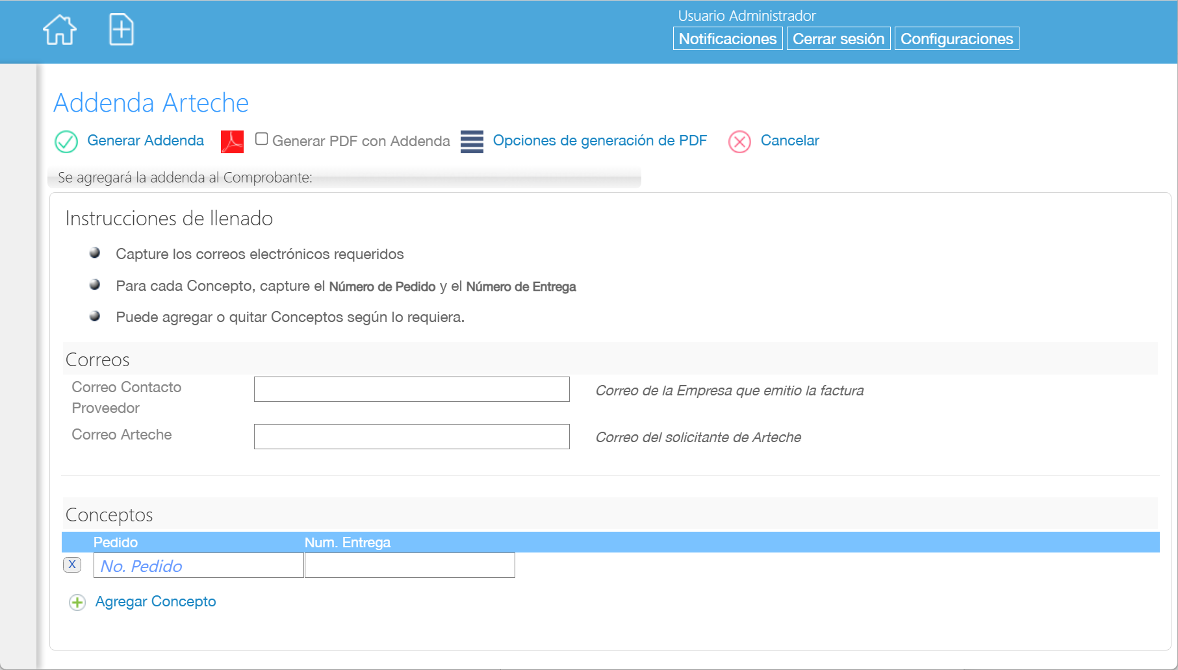The width and height of the screenshot is (1178, 670).
Task: Click the Generar Addenda link
Action: [x=146, y=141]
